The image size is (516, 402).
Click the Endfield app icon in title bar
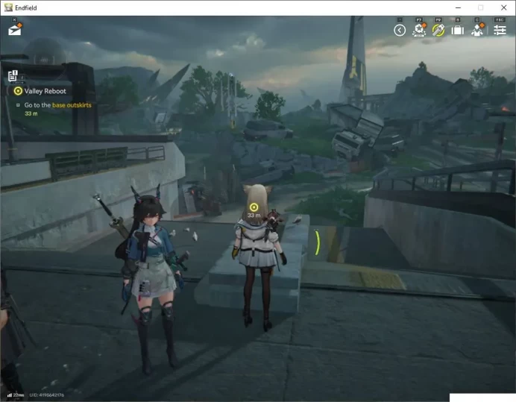coord(8,7)
